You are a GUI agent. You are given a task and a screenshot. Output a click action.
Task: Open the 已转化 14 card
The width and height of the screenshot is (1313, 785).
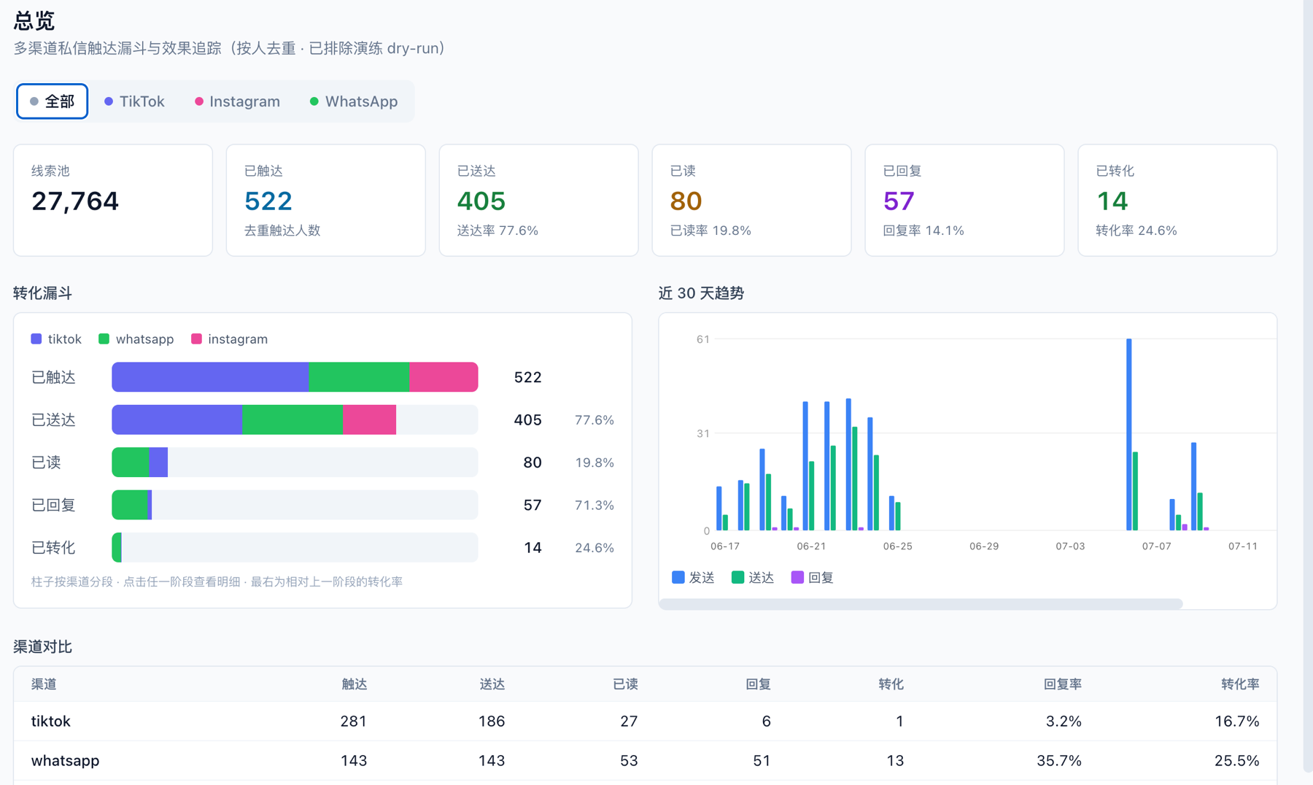coord(1177,200)
